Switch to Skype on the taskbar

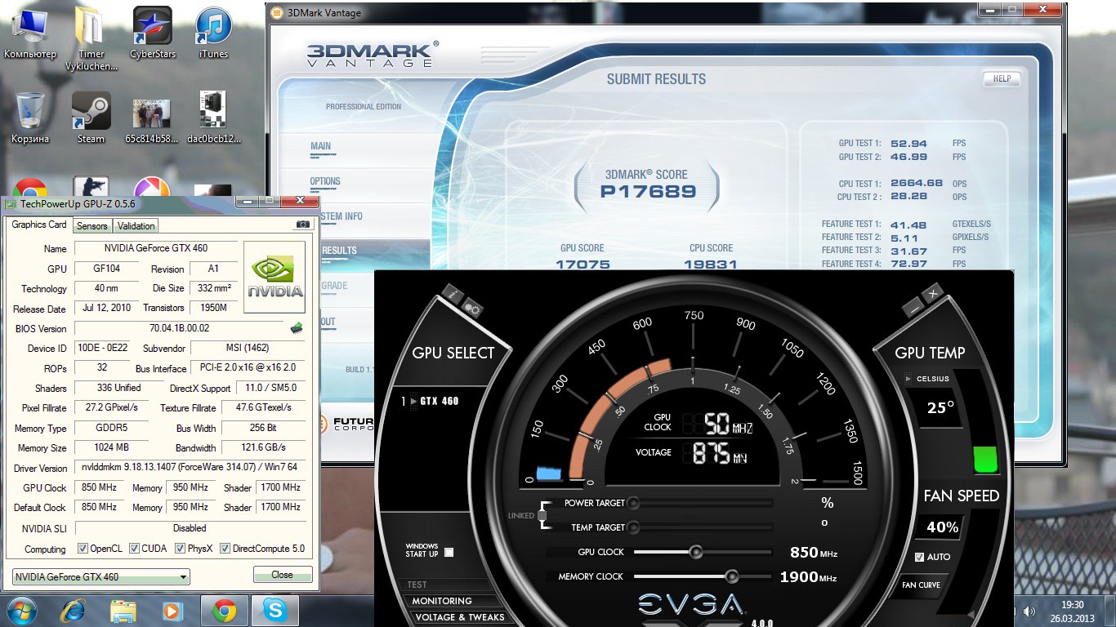coord(275,610)
